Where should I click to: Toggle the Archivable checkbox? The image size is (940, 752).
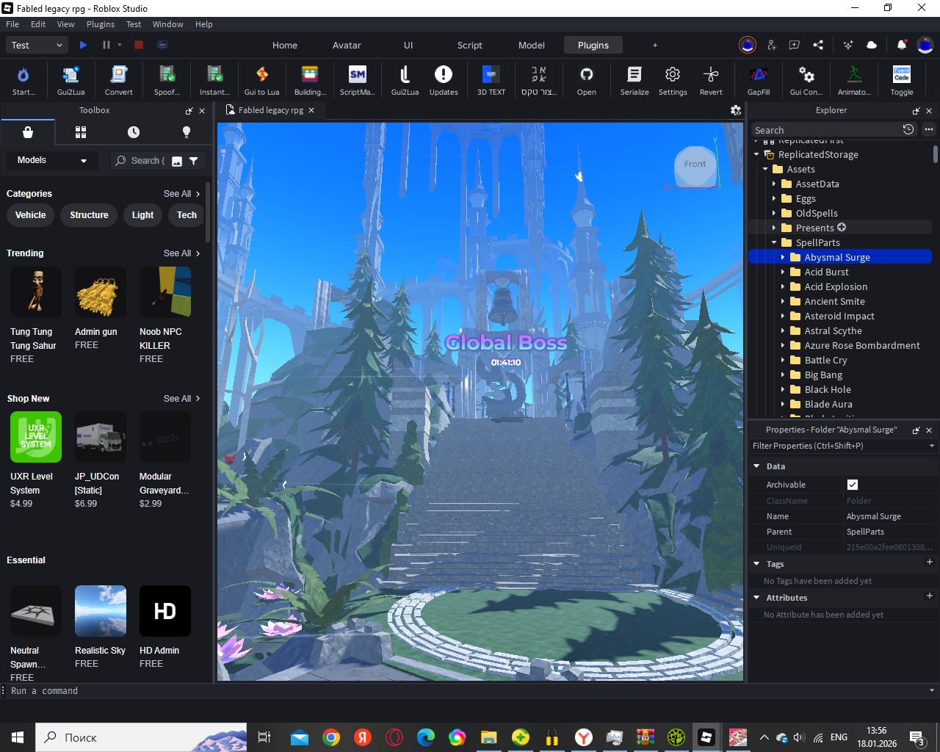(x=853, y=485)
